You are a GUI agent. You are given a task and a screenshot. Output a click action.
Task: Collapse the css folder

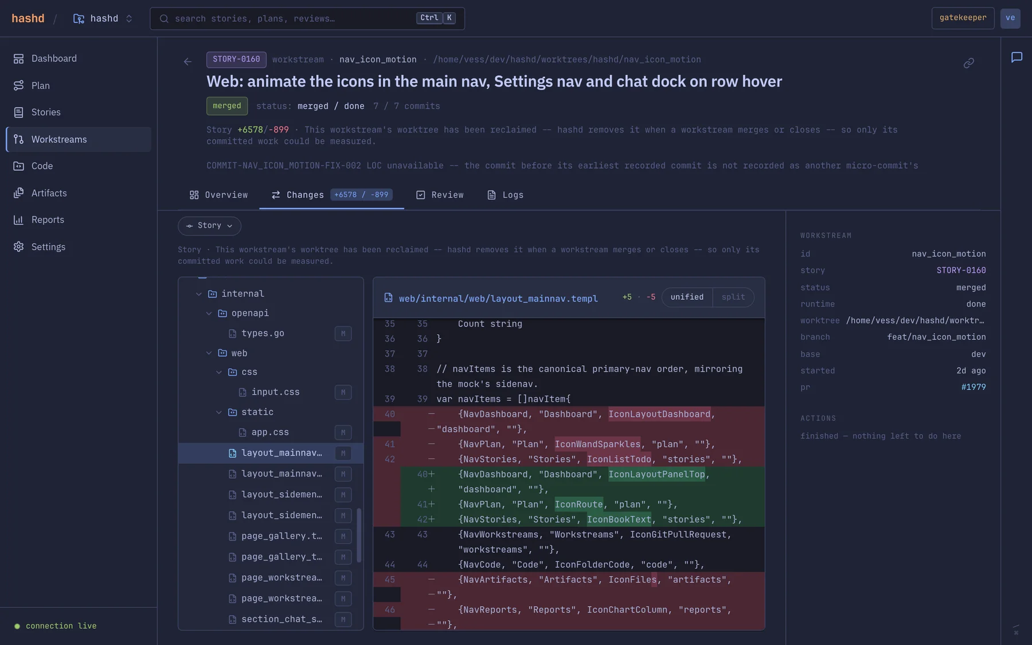coord(219,373)
